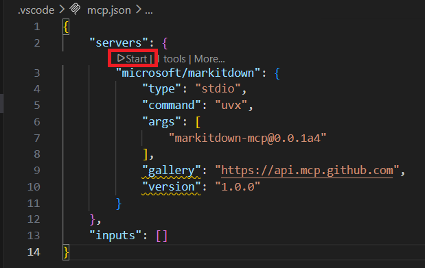The image size is (425, 268).
Task: Click the "servers" key on line 2
Action: coord(119,42)
